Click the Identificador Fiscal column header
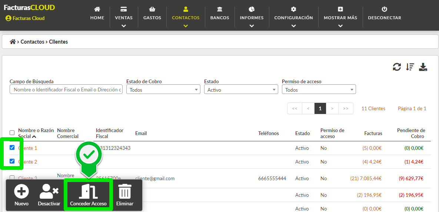 109,134
